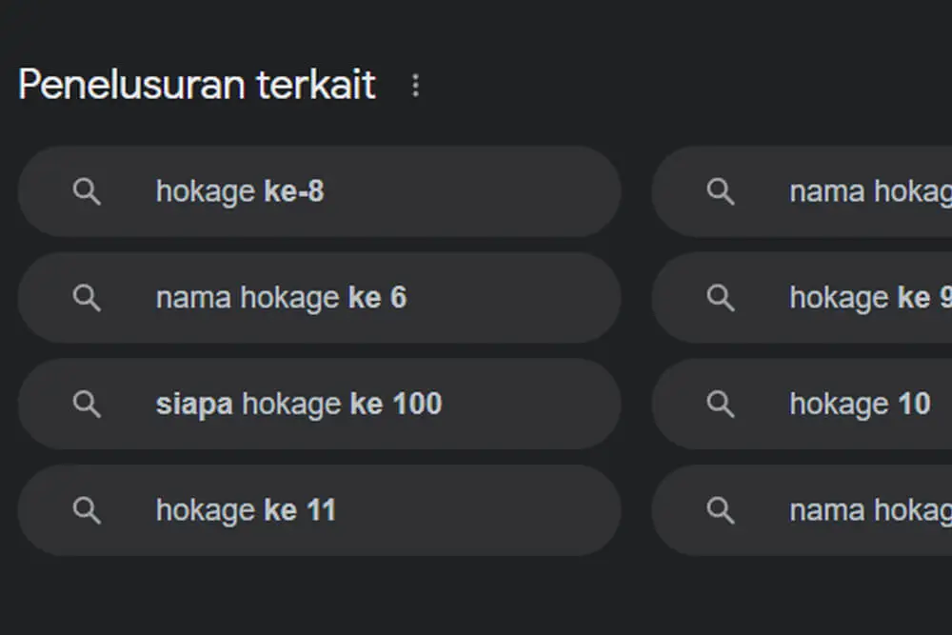This screenshot has height=635, width=952.
Task: Click the magnifier icon beside "hokage ke 9"
Action: [x=721, y=297]
